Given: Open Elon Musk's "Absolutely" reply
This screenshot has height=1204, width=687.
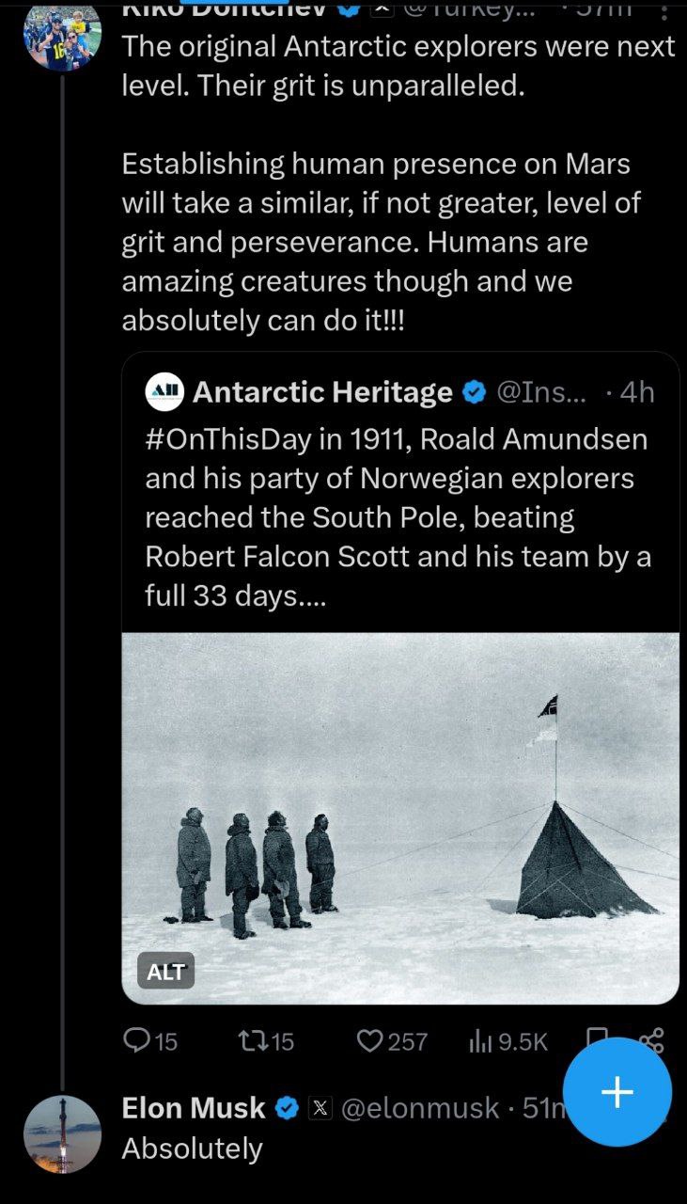Looking at the screenshot, I should tap(193, 1148).
